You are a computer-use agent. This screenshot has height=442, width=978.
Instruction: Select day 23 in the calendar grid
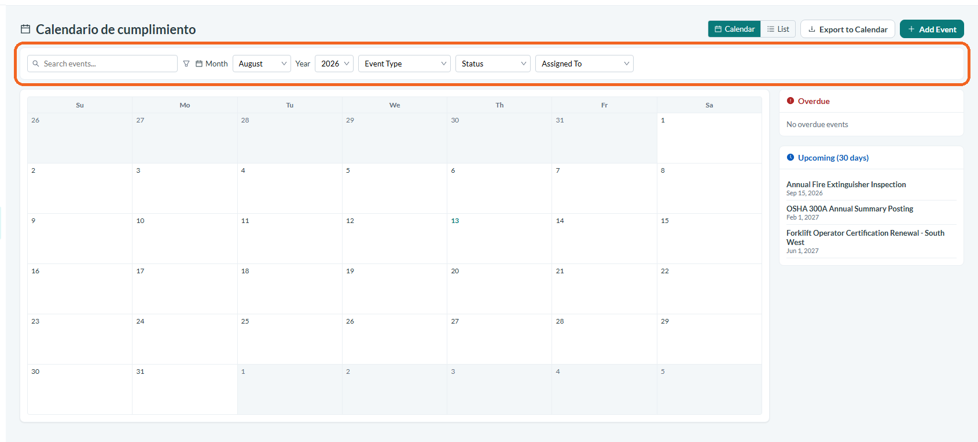click(80, 339)
